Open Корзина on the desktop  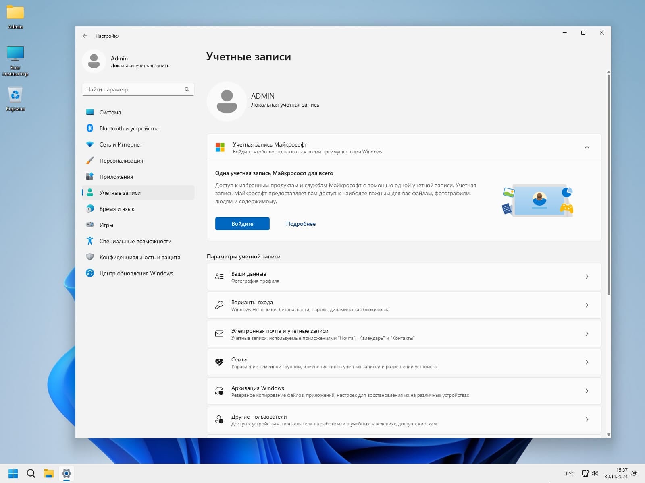[15, 99]
